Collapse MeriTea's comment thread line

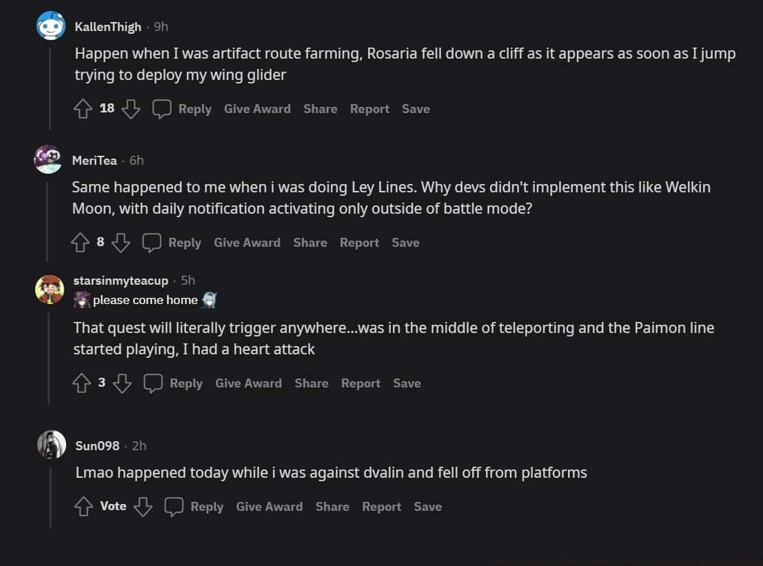point(47,217)
